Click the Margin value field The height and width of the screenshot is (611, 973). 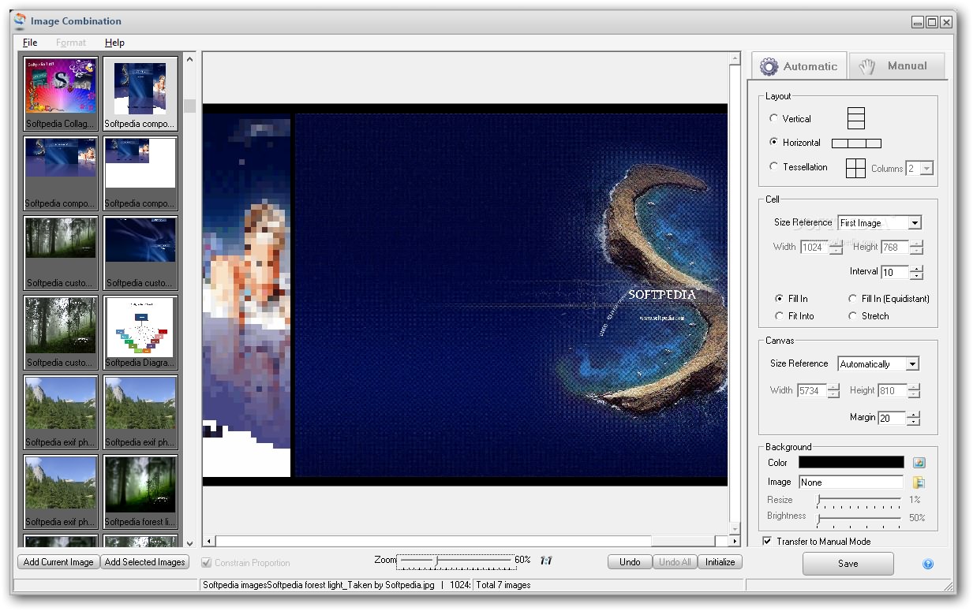(x=893, y=418)
